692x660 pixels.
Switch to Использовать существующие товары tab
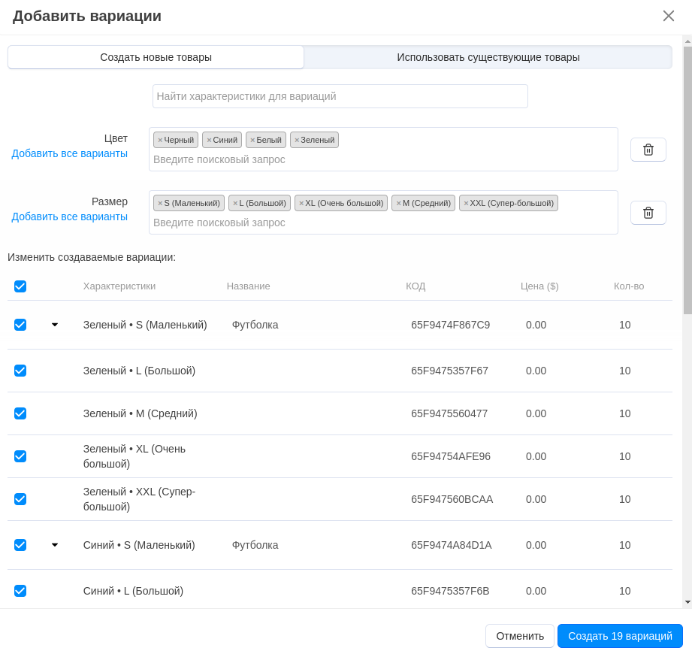pos(488,57)
